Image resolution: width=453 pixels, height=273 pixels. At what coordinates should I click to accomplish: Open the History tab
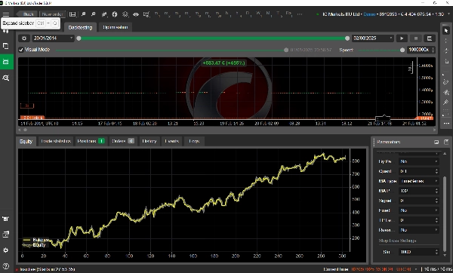point(149,141)
